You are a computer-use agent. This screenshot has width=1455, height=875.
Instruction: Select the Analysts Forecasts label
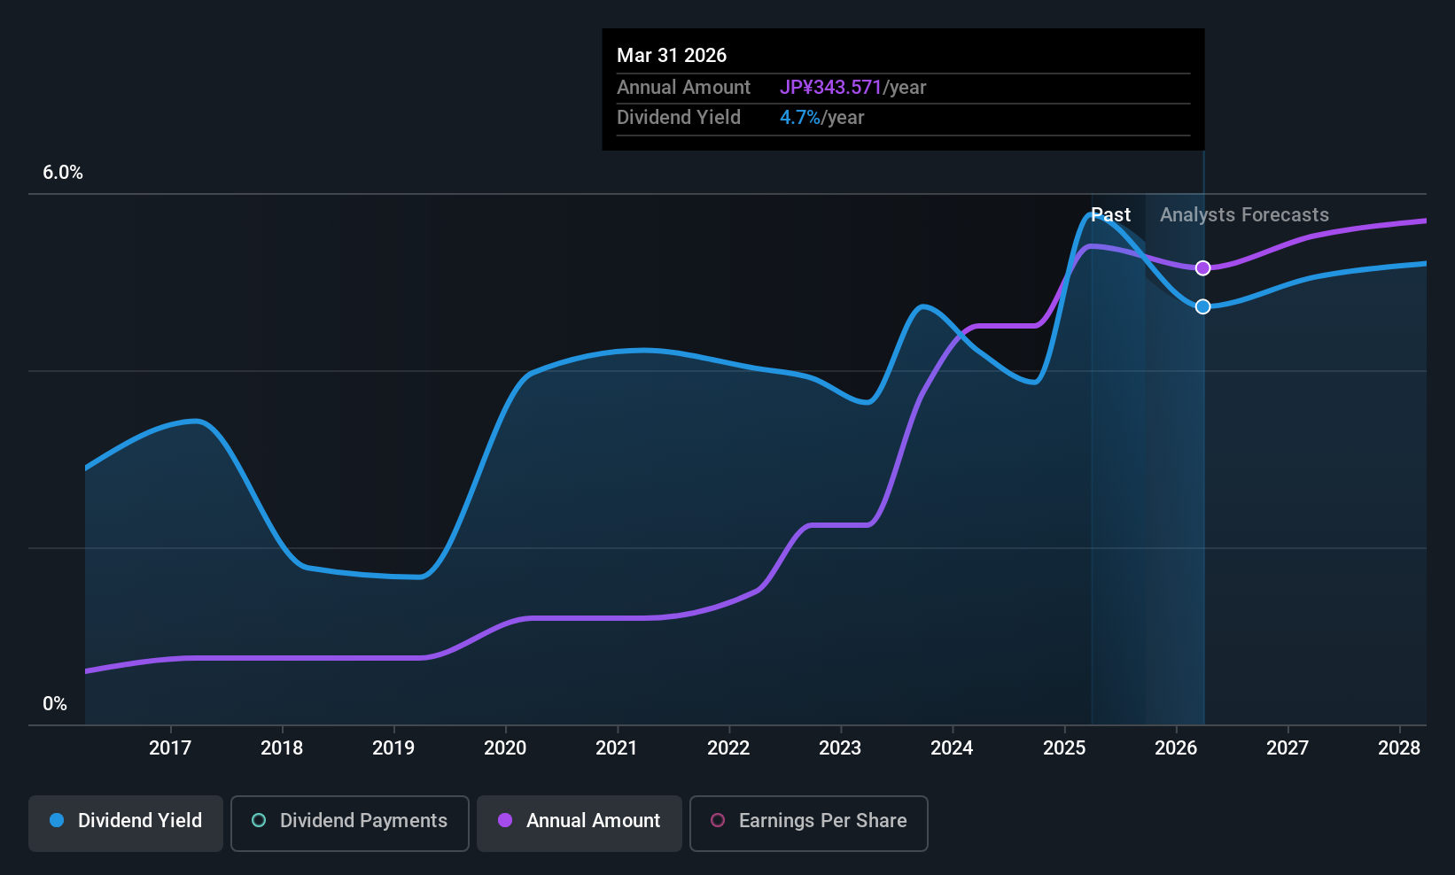tap(1244, 215)
